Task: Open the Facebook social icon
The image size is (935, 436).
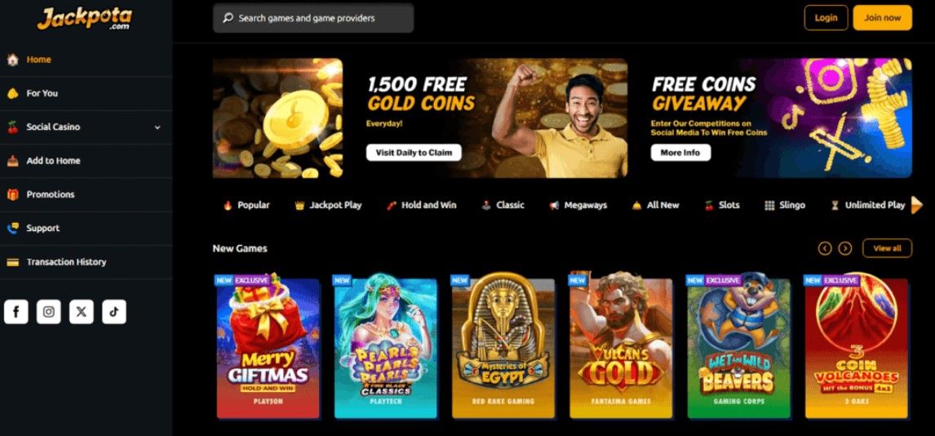Action: 16,311
